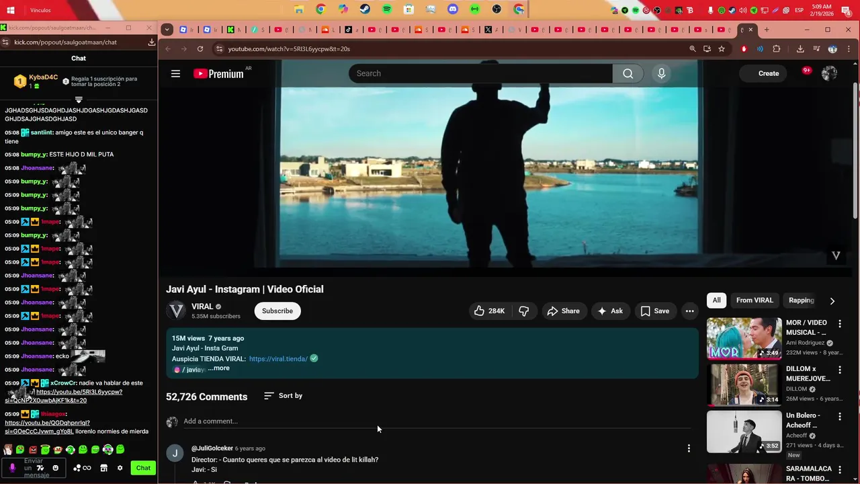Open Spotify from the taskbar
The image size is (860, 484).
click(x=387, y=9)
